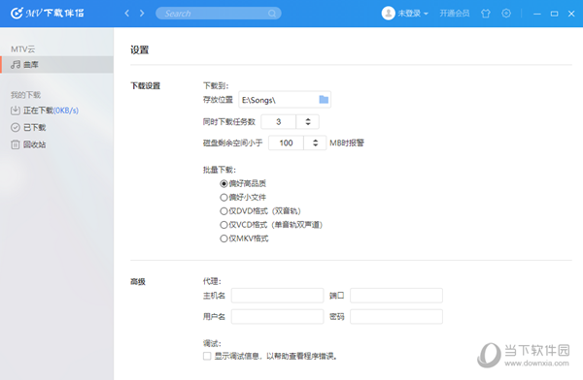Click the E:\Songs\ path field
Screen dimensions: 583x380
coord(285,100)
